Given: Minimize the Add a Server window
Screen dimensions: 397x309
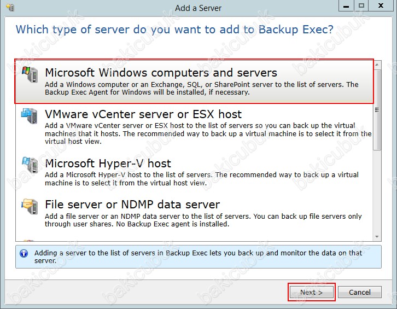Looking at the screenshot, I should [x=346, y=6].
